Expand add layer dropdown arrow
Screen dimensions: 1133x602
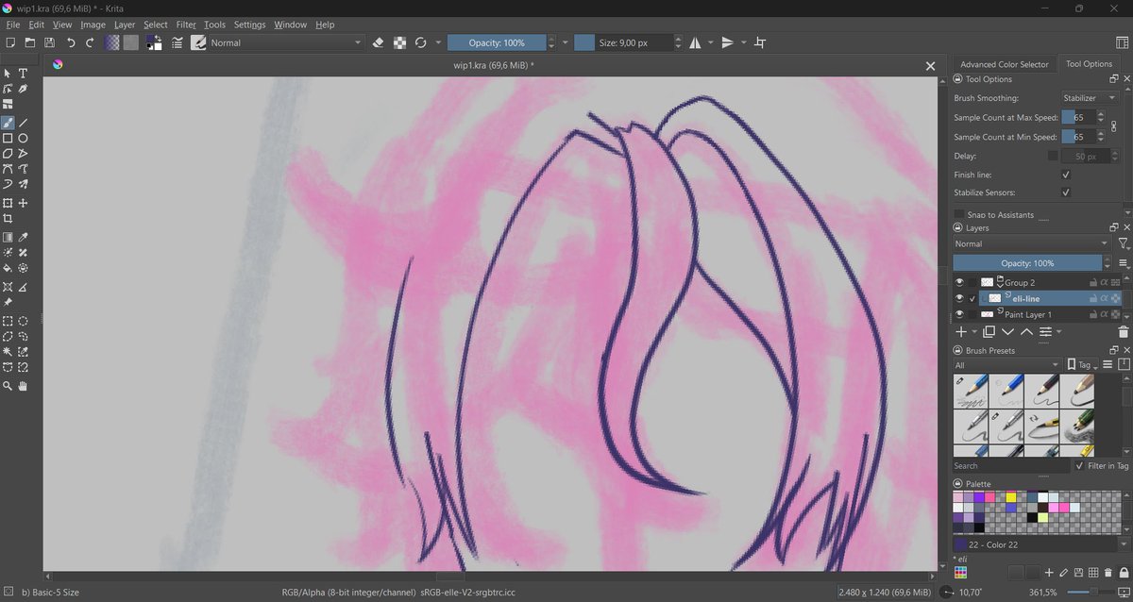tap(974, 332)
